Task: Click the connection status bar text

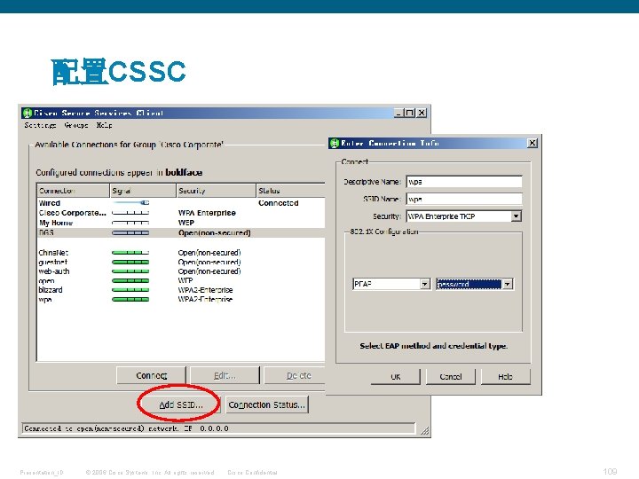Action: (x=126, y=428)
